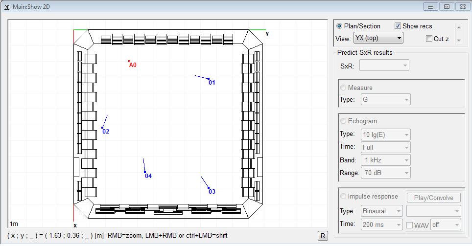Click the up arrow of the panel scrollbar
Viewport: 472px width, 246px height.
[x=459, y=27]
